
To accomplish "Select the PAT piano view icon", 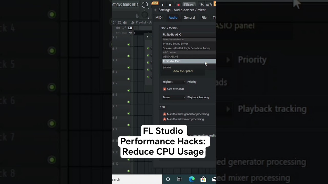I will point(130,28).
